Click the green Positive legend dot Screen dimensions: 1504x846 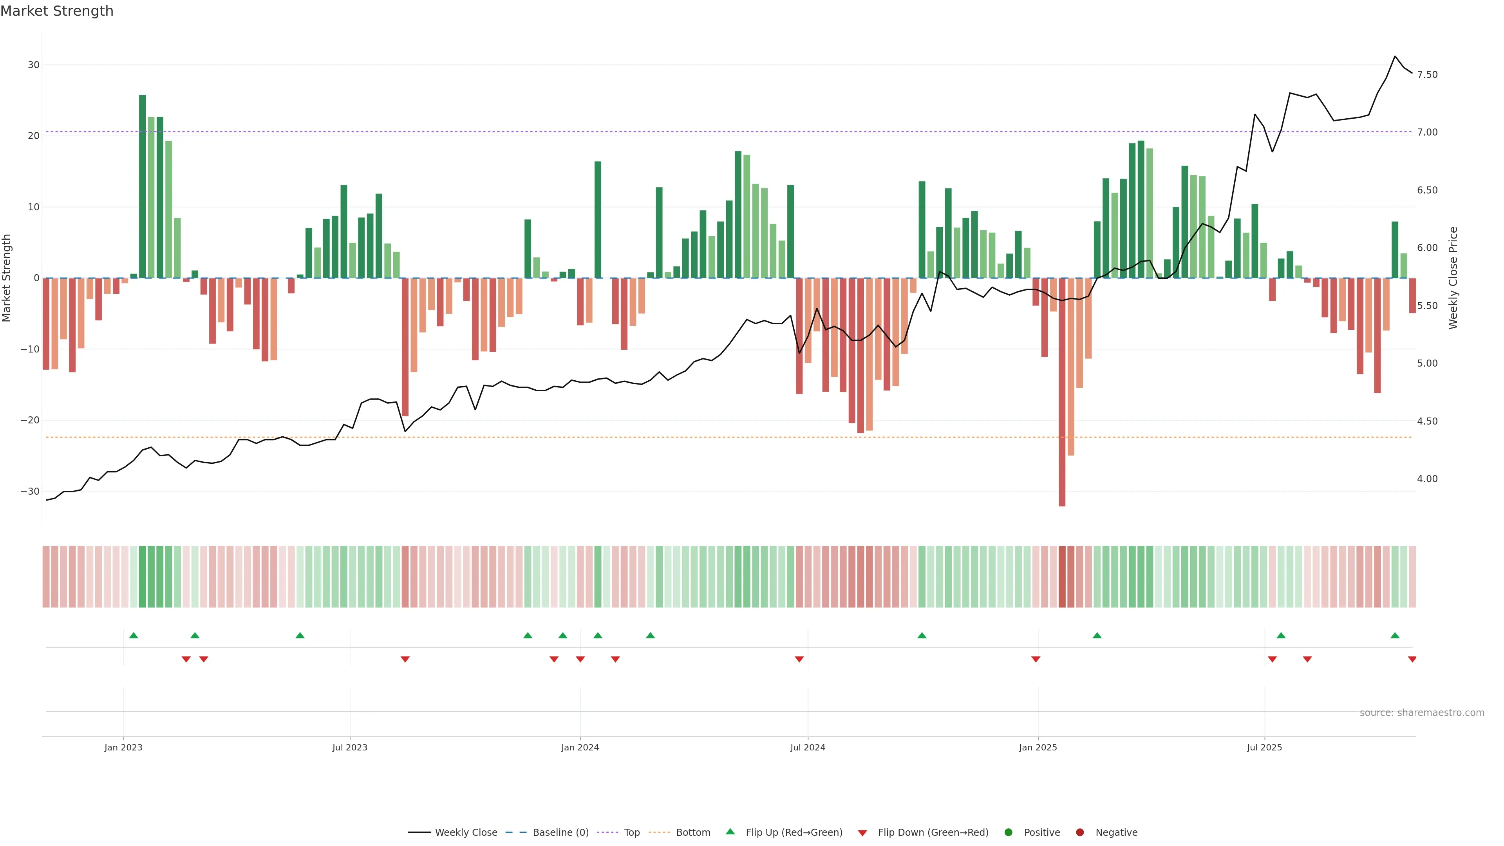(x=1008, y=832)
